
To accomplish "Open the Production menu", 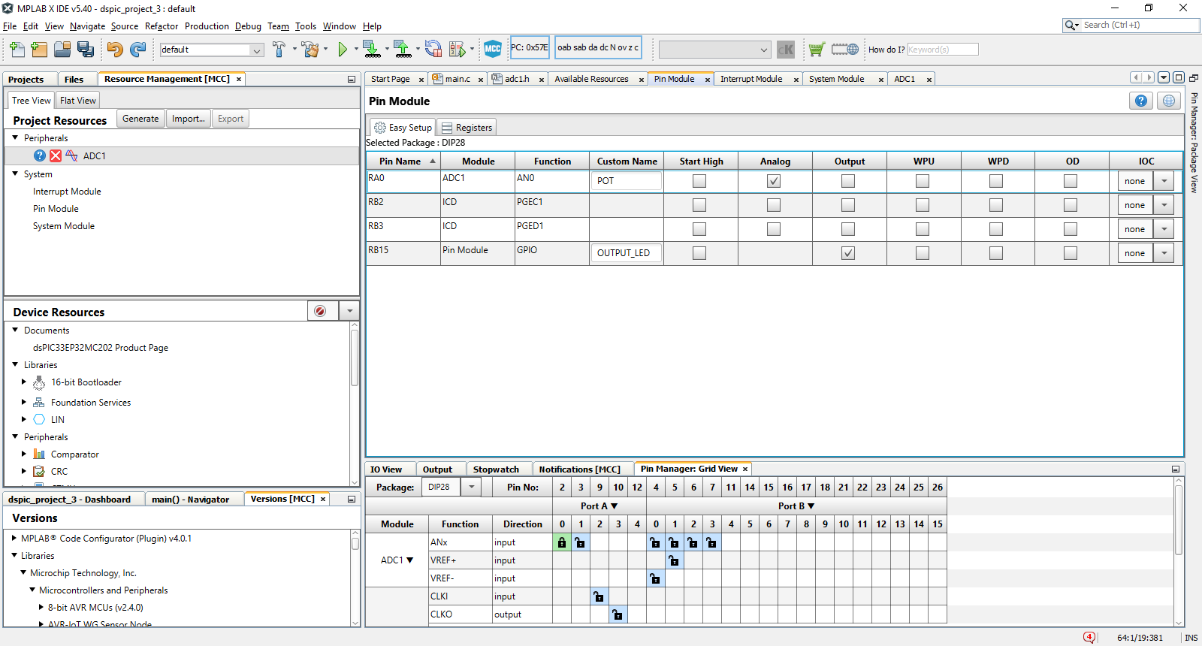I will (x=207, y=26).
